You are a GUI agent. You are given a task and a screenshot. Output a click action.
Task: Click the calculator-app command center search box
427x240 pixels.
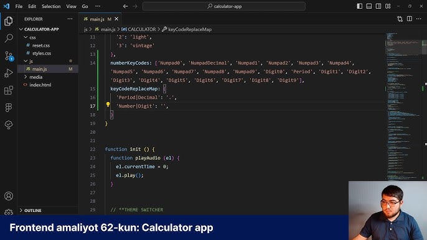pos(224,6)
